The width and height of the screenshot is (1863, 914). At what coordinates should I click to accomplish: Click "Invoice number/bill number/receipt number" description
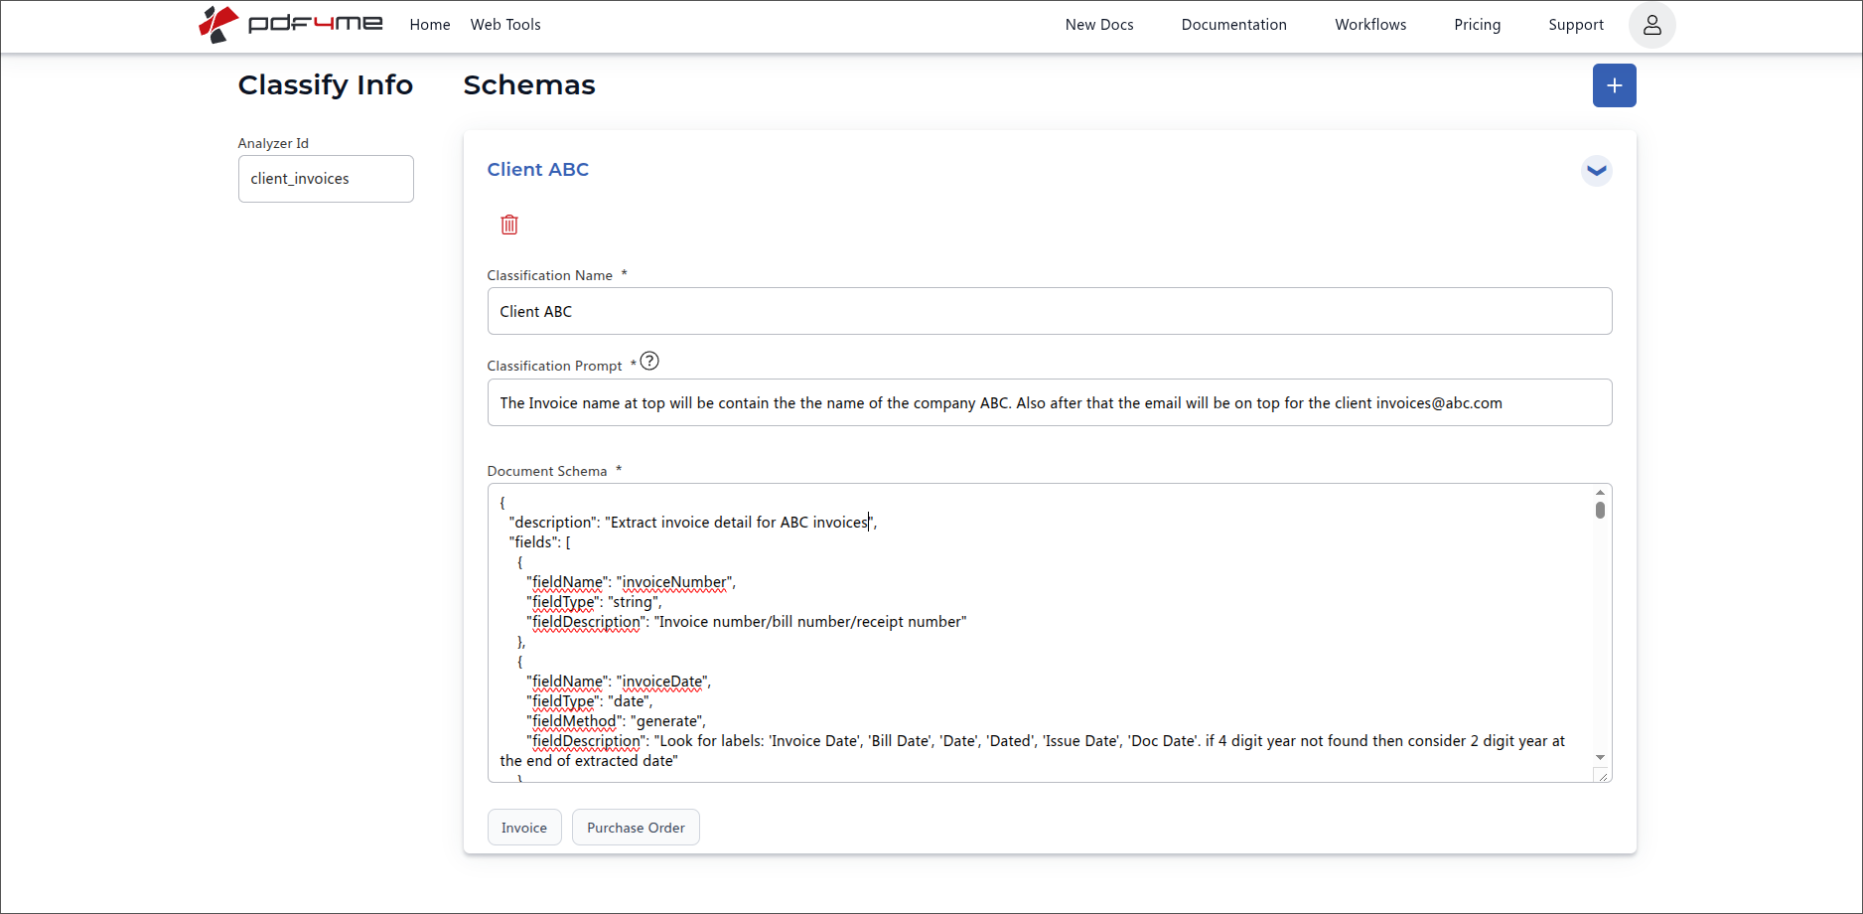[810, 622]
